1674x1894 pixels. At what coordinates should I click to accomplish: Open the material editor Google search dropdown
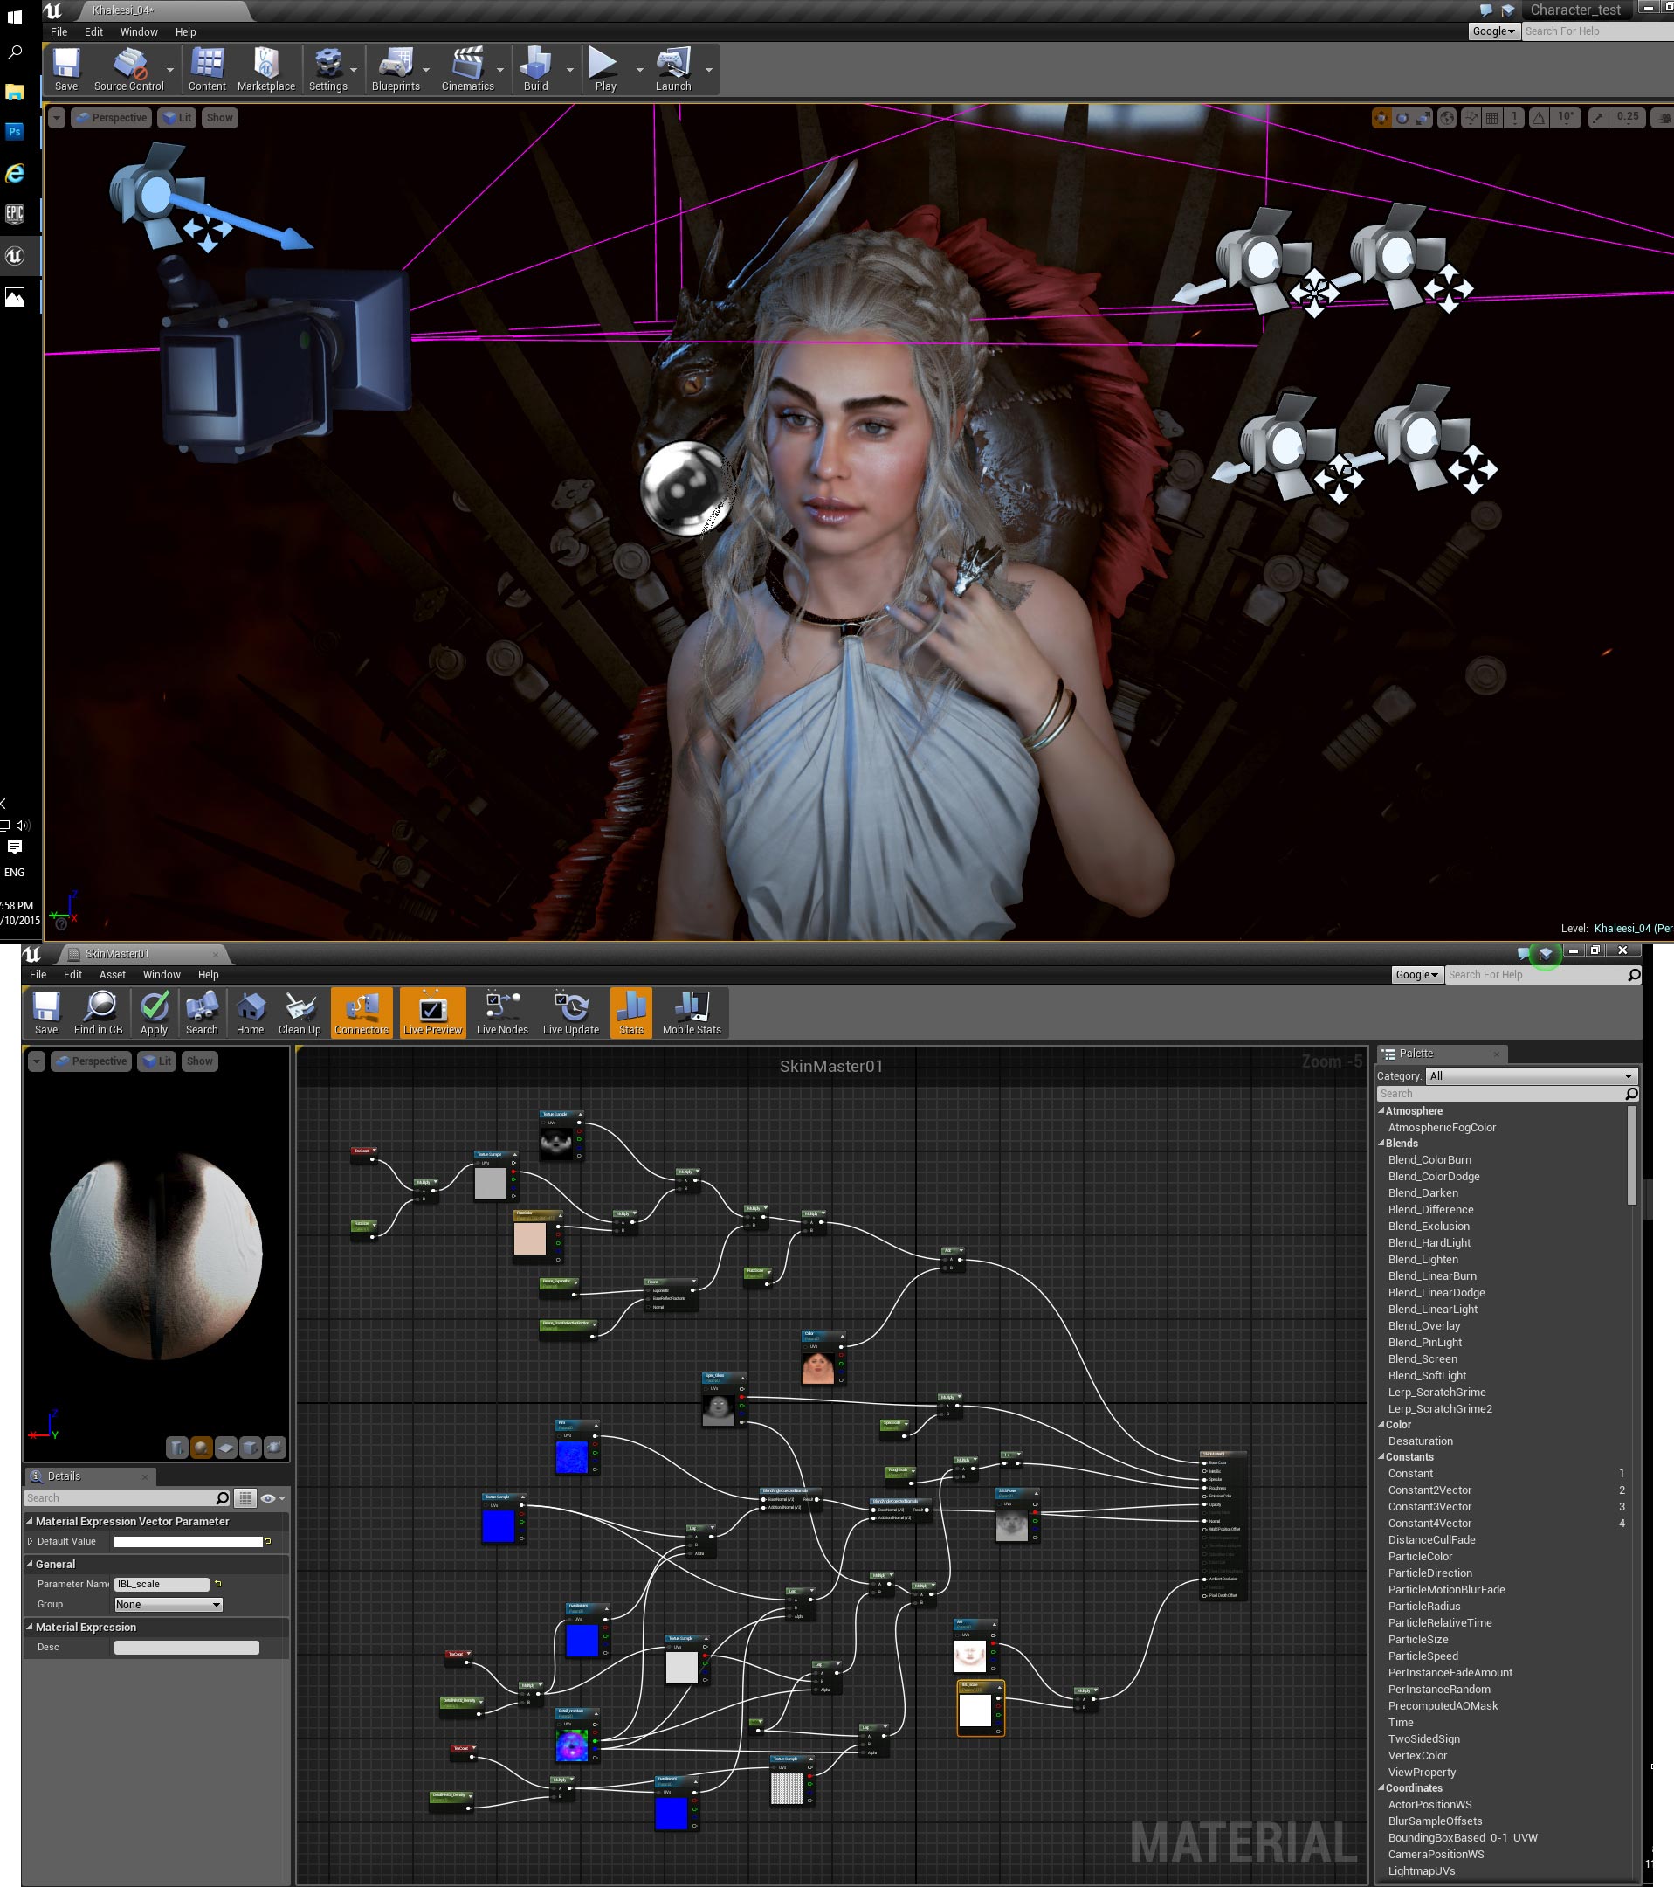pos(1417,975)
